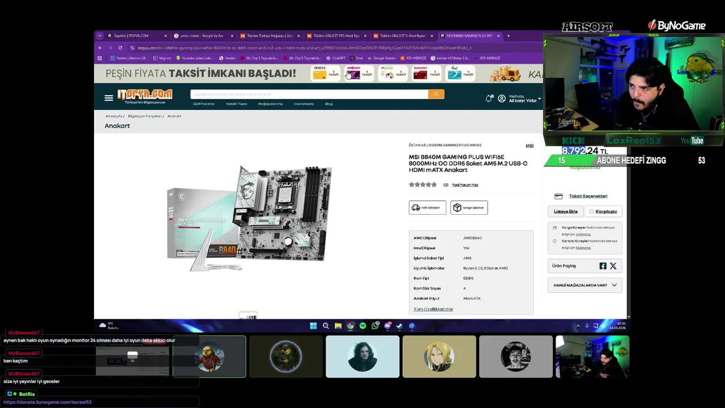Open the OEM Paketler menu item

(204, 104)
